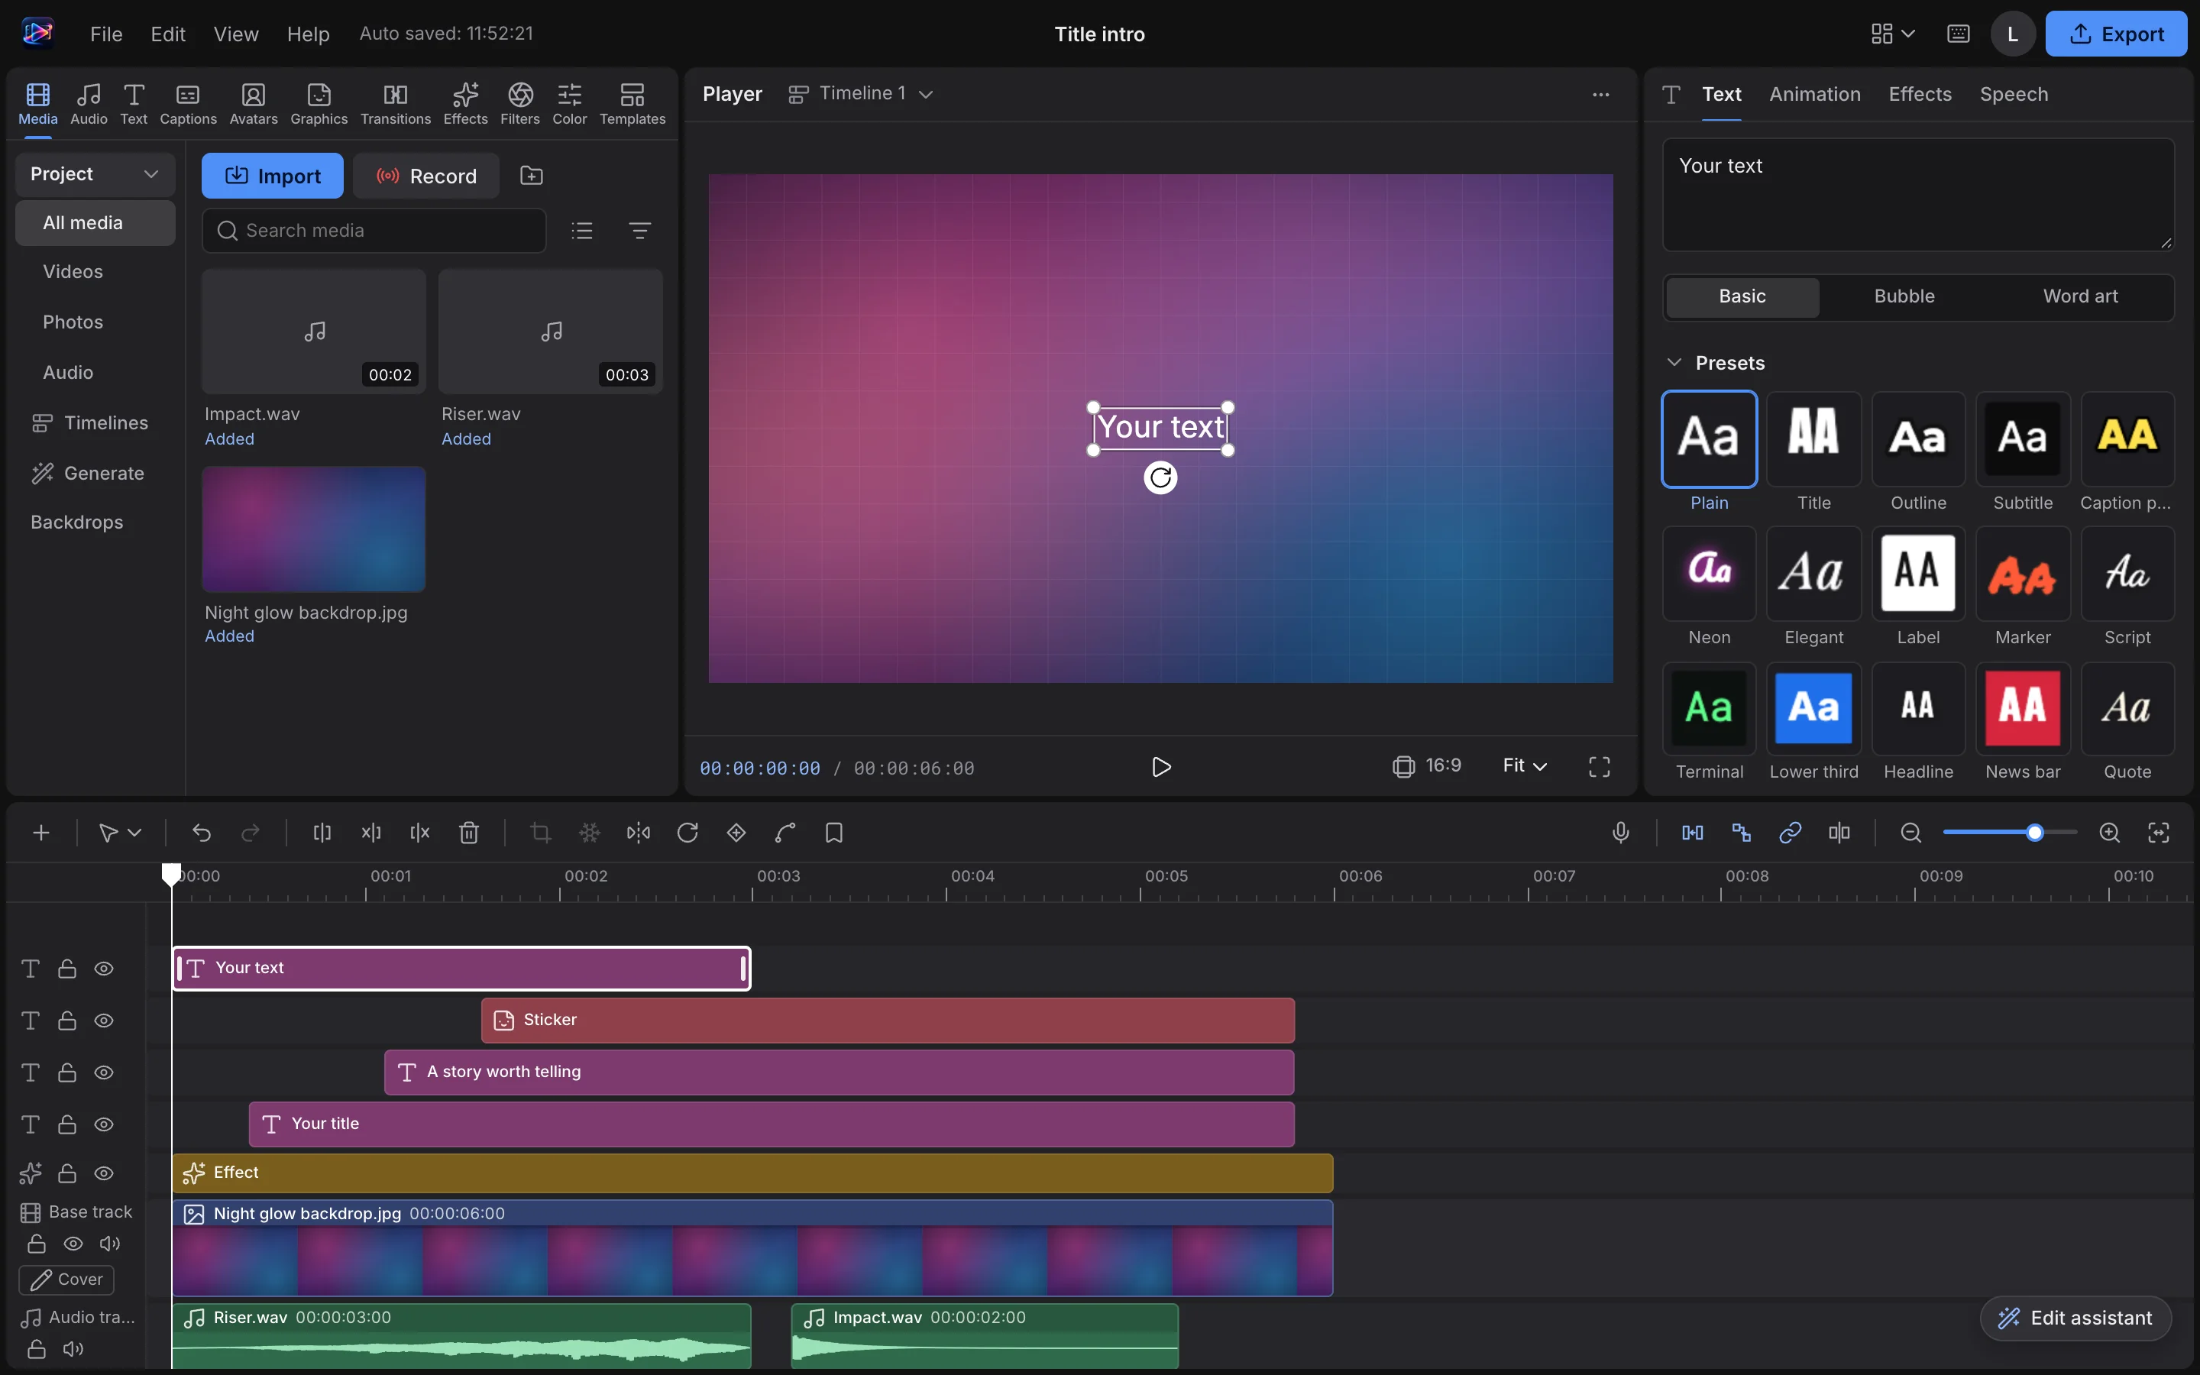Viewport: 2200px width, 1375px height.
Task: Mute the Base track audio
Action: 110,1243
